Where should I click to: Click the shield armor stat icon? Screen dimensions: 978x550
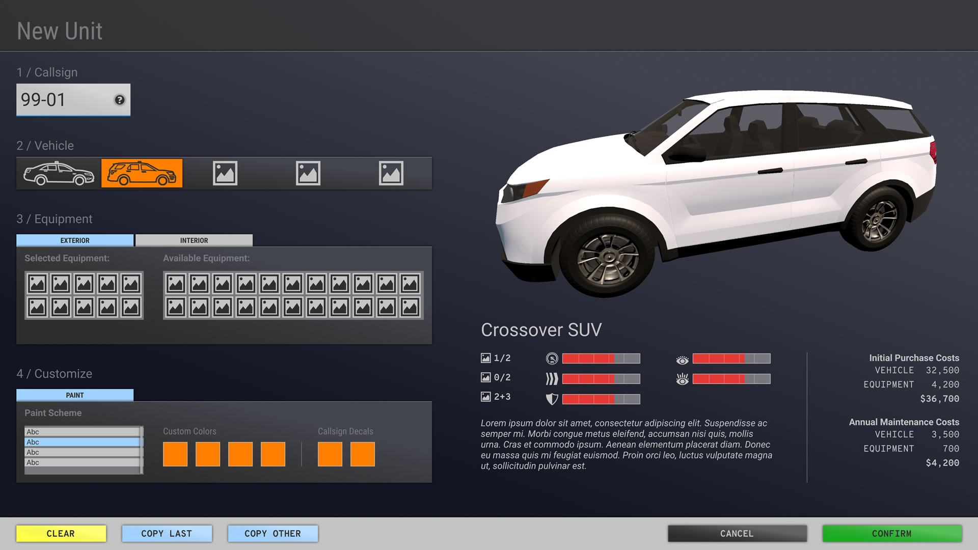point(552,399)
